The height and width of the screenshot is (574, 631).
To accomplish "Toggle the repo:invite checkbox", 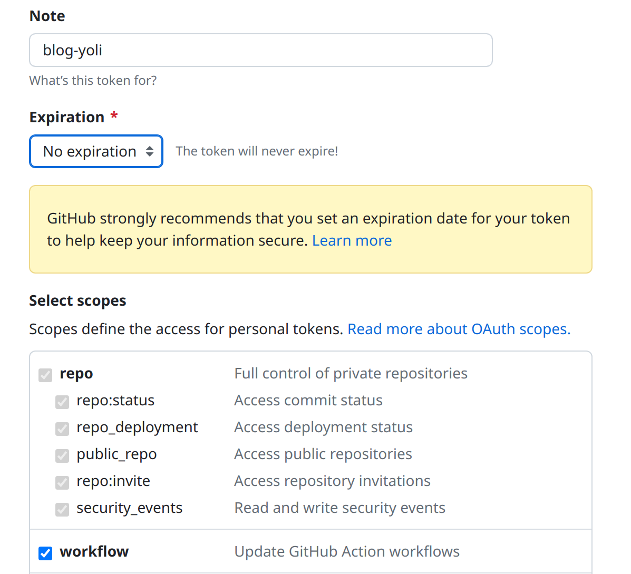I will pos(62,482).
